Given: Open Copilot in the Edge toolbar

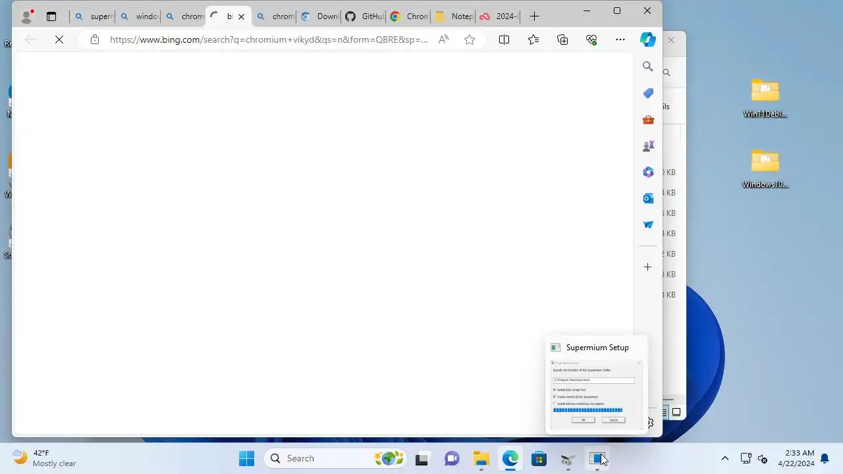Looking at the screenshot, I should point(648,39).
